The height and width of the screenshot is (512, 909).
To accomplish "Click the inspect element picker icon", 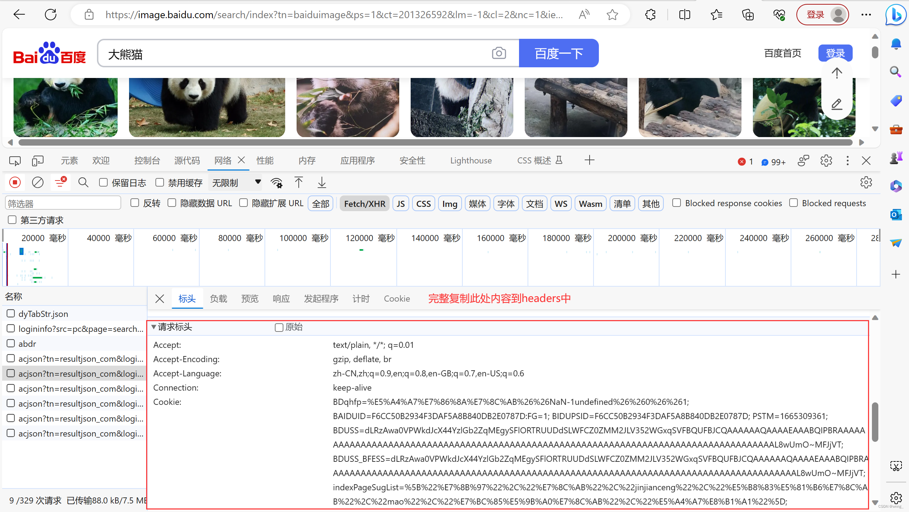I will point(15,161).
